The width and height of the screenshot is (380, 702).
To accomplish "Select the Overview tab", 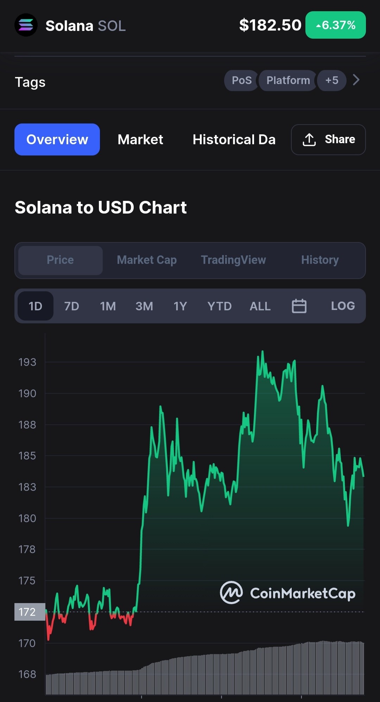I will pyautogui.click(x=57, y=139).
